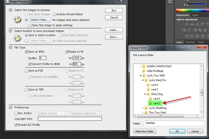Add a Levels adjustment
The height and width of the screenshot is (139, 209).
coord(192,24)
